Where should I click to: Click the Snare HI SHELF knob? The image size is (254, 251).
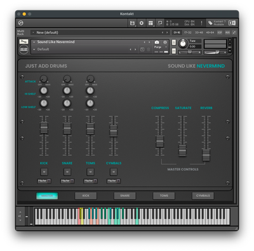click(x=67, y=90)
